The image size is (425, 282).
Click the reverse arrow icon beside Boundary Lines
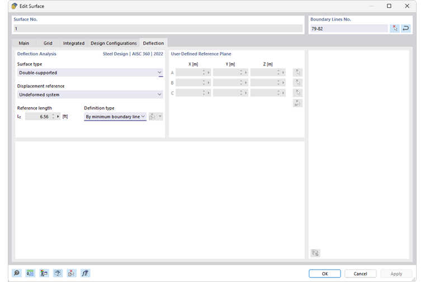coord(406,28)
